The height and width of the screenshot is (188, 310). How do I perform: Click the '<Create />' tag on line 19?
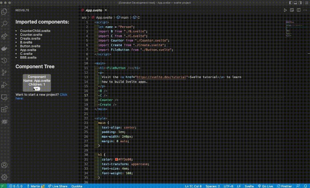(107, 105)
